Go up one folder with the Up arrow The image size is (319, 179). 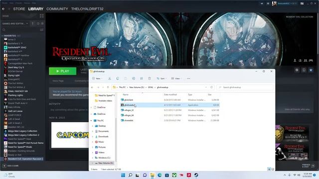[x=108, y=88]
